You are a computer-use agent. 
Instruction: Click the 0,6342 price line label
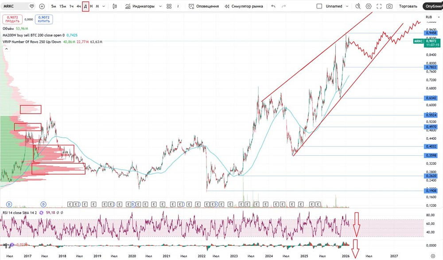point(431,98)
